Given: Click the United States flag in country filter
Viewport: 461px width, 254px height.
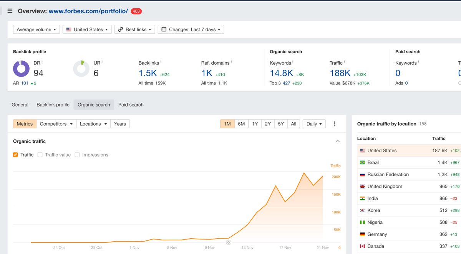Looking at the screenshot, I should pos(68,29).
